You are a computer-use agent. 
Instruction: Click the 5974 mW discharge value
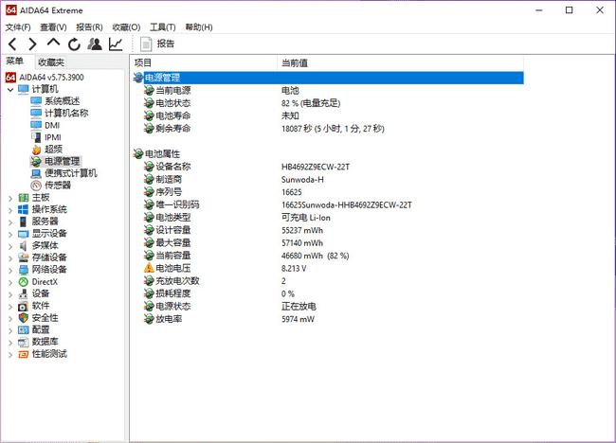[298, 319]
